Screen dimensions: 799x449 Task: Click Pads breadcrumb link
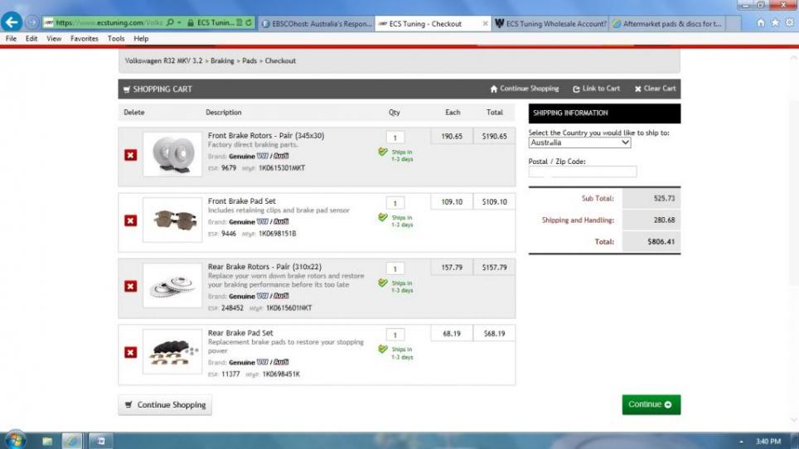249,60
